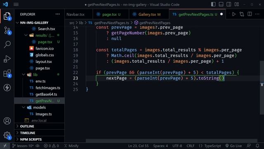Image resolution: width=264 pixels, height=149 pixels.
Task: Click the unsaved dot on getPrevNextPages.ts tab
Action: (222, 14)
